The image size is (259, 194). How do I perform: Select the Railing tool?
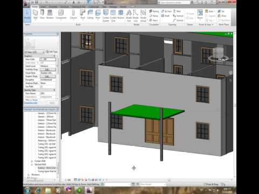click(x=154, y=11)
